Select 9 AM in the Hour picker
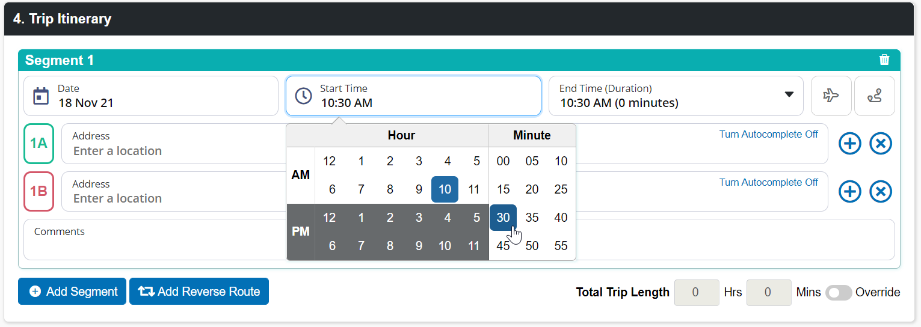Screen dimensions: 921x327 click(x=419, y=189)
